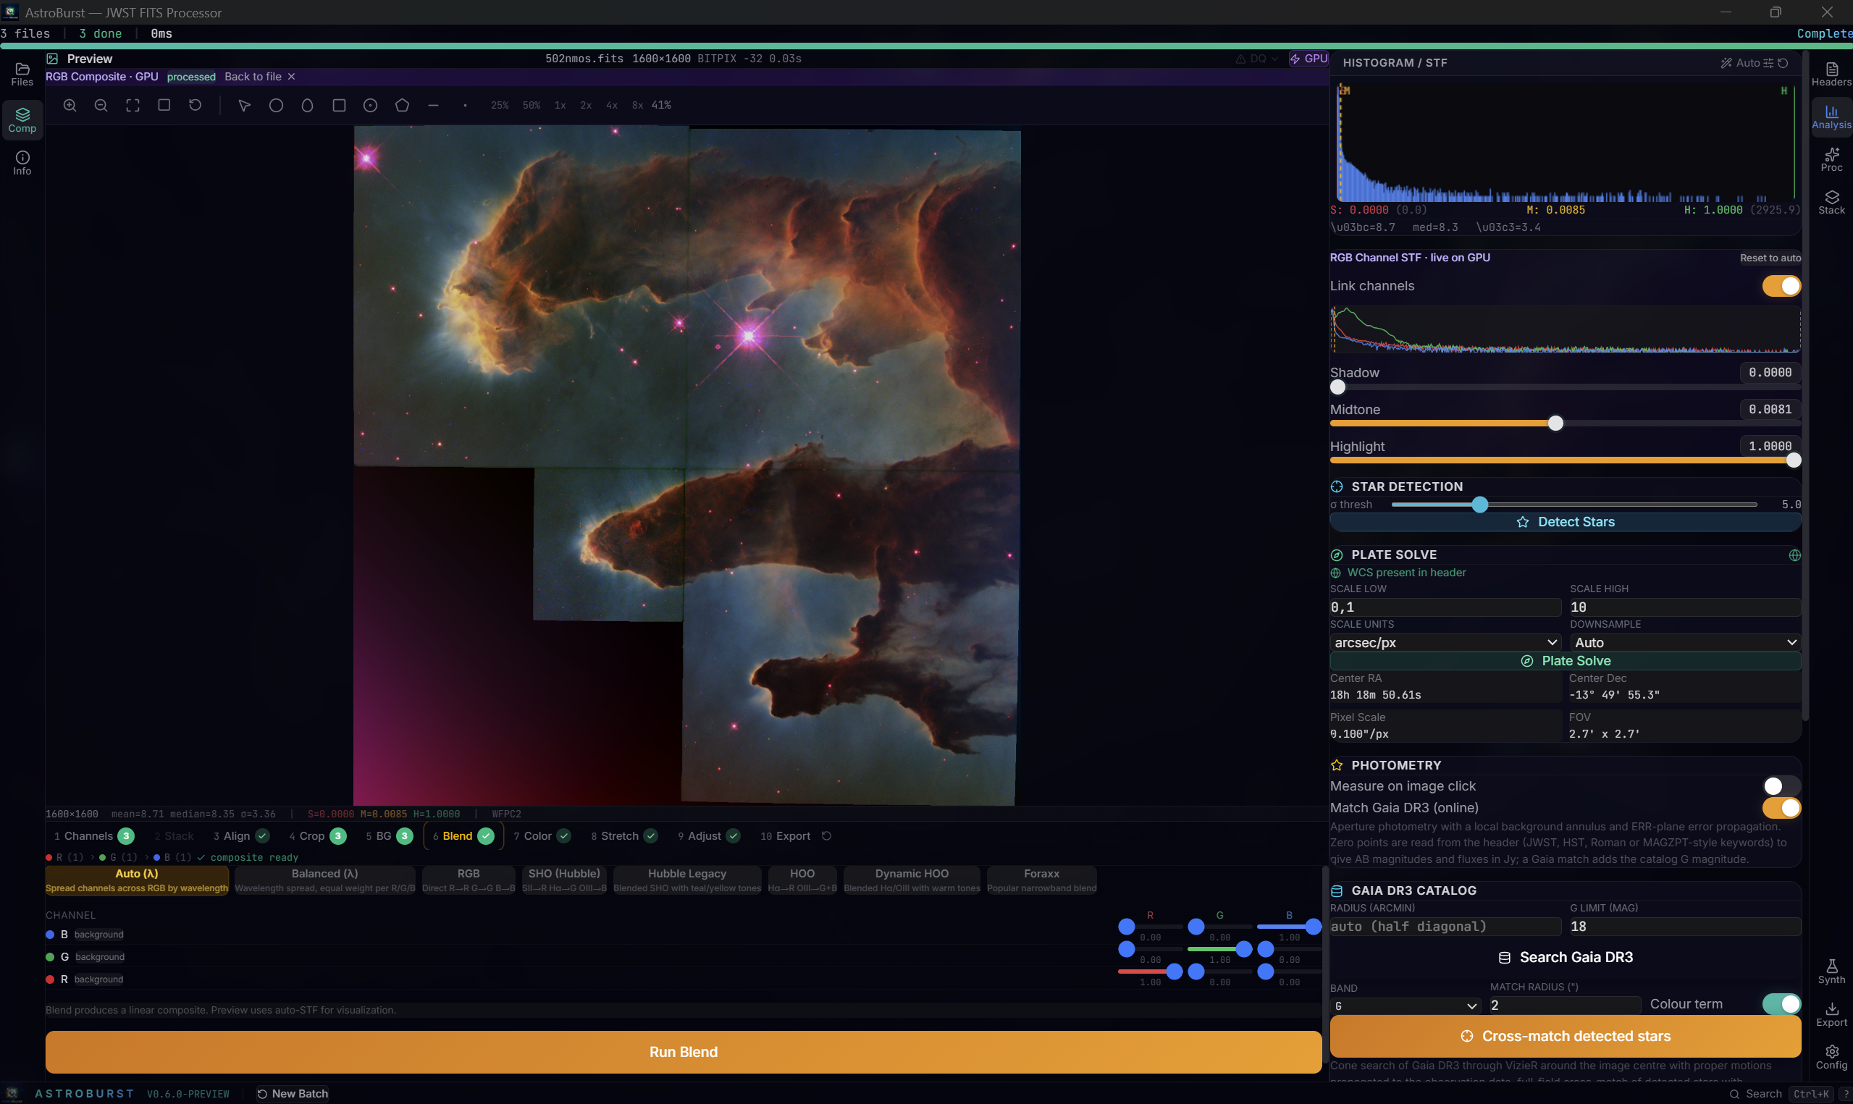Select the SHO (Hubble) blend preset
The image size is (1853, 1104).
tap(564, 881)
